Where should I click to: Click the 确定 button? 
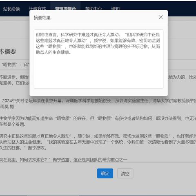click(105, 173)
